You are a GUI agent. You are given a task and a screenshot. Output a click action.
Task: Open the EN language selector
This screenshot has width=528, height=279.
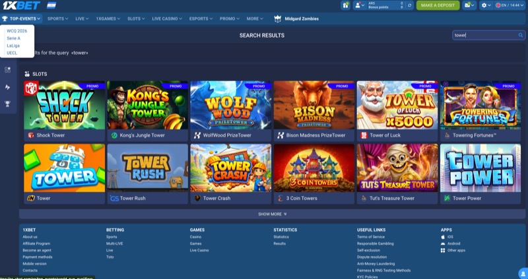tap(510, 5)
